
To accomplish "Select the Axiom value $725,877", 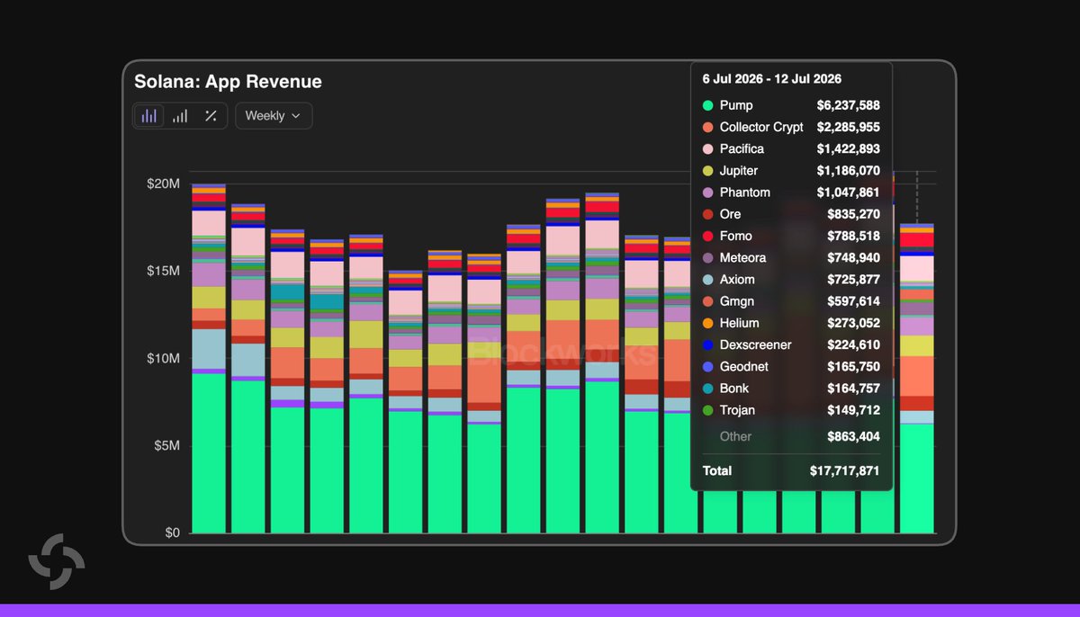I will (x=854, y=280).
